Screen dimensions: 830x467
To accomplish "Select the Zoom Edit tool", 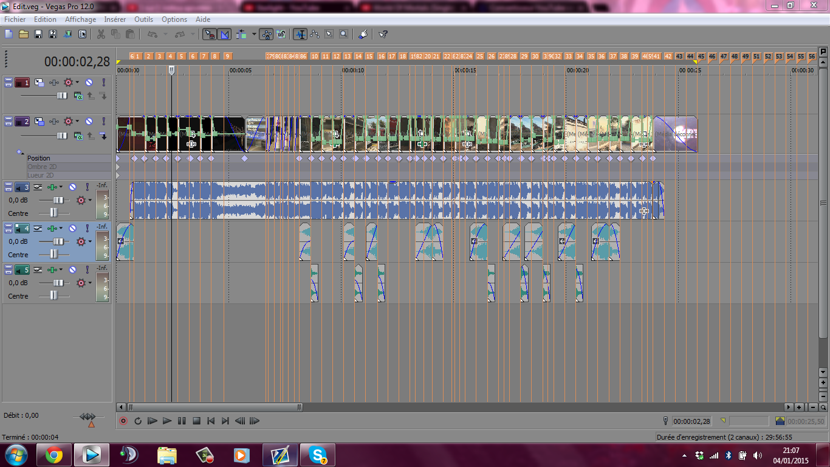I will (x=344, y=34).
